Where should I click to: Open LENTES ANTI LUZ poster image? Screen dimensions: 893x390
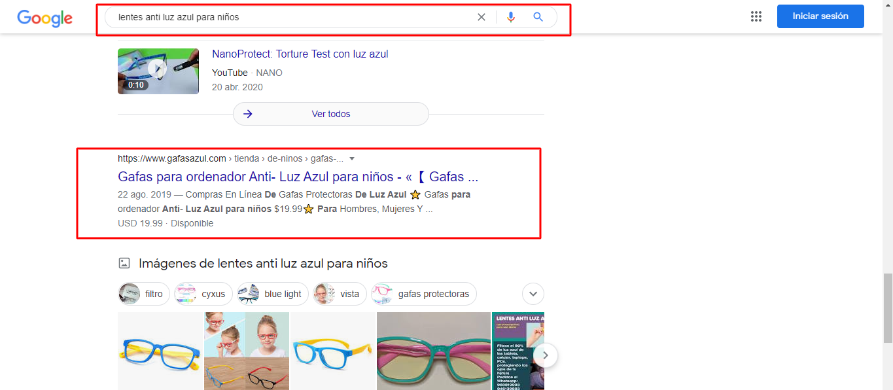click(518, 351)
